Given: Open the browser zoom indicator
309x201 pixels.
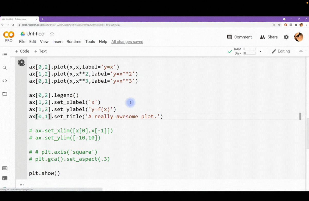Looking at the screenshot, I should tap(274, 25).
